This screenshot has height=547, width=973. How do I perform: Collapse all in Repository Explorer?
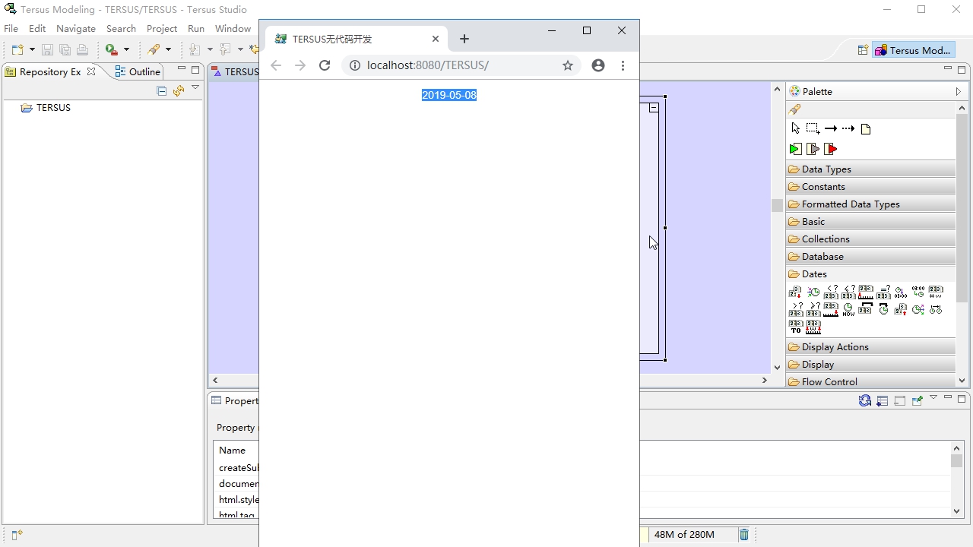[161, 91]
